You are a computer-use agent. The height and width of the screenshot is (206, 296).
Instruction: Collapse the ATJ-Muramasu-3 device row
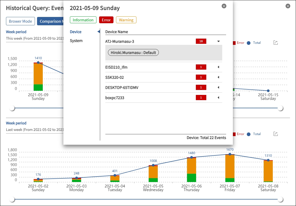pyautogui.click(x=219, y=41)
